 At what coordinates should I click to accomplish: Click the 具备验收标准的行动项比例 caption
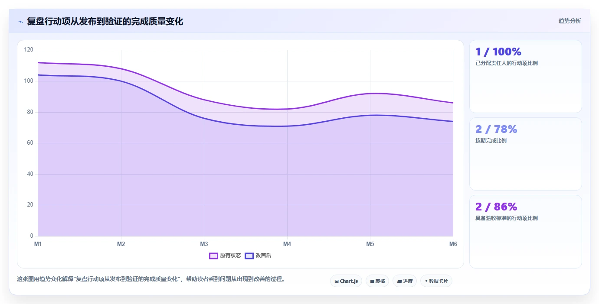[x=507, y=218]
